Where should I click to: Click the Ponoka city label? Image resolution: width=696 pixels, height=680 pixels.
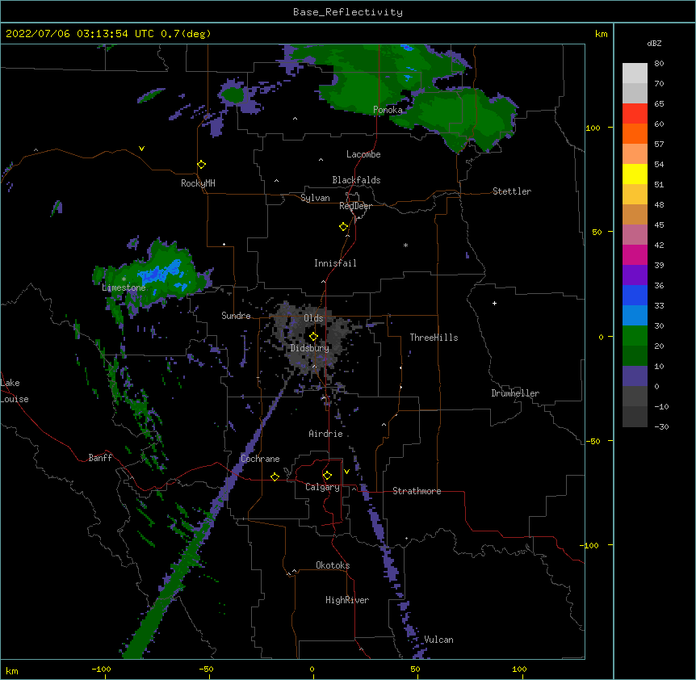[x=388, y=110]
